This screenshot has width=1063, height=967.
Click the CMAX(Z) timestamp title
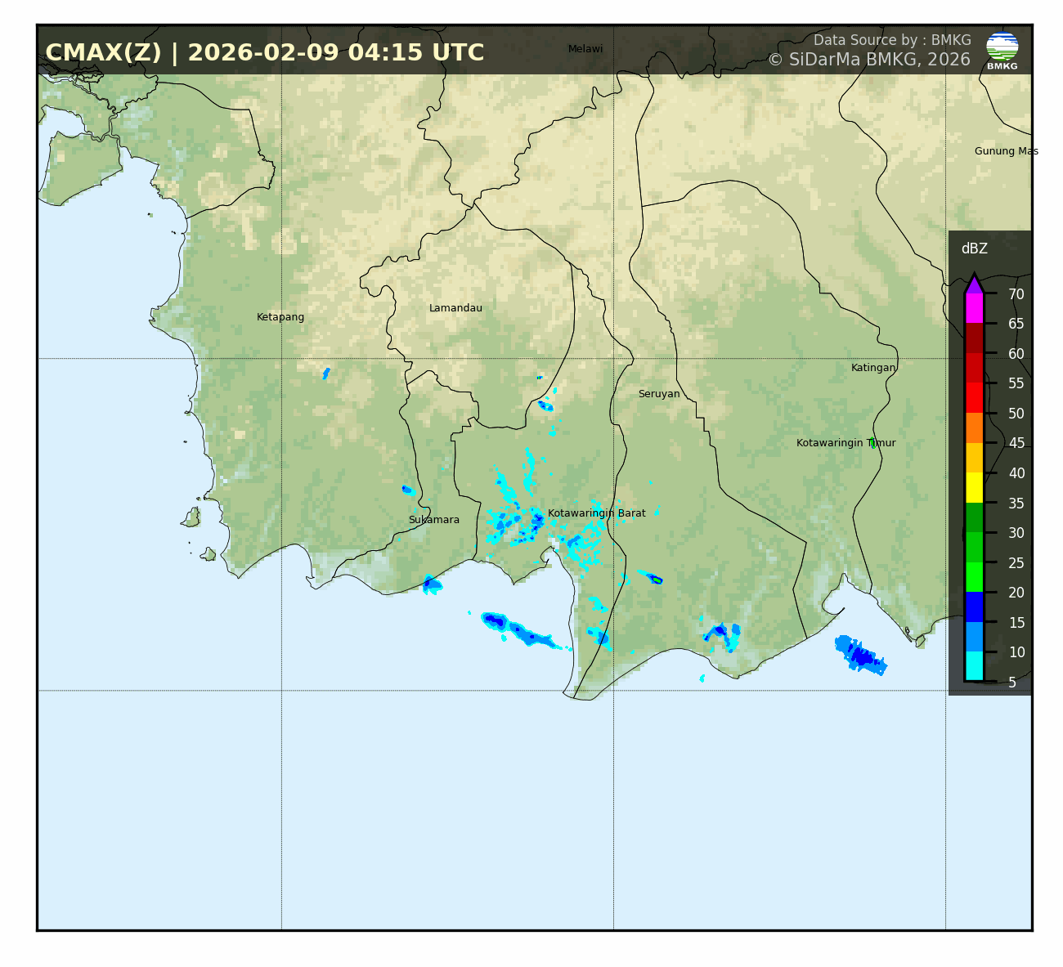[264, 53]
